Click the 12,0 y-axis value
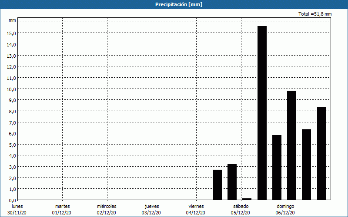The image size is (348, 217). click(x=11, y=67)
